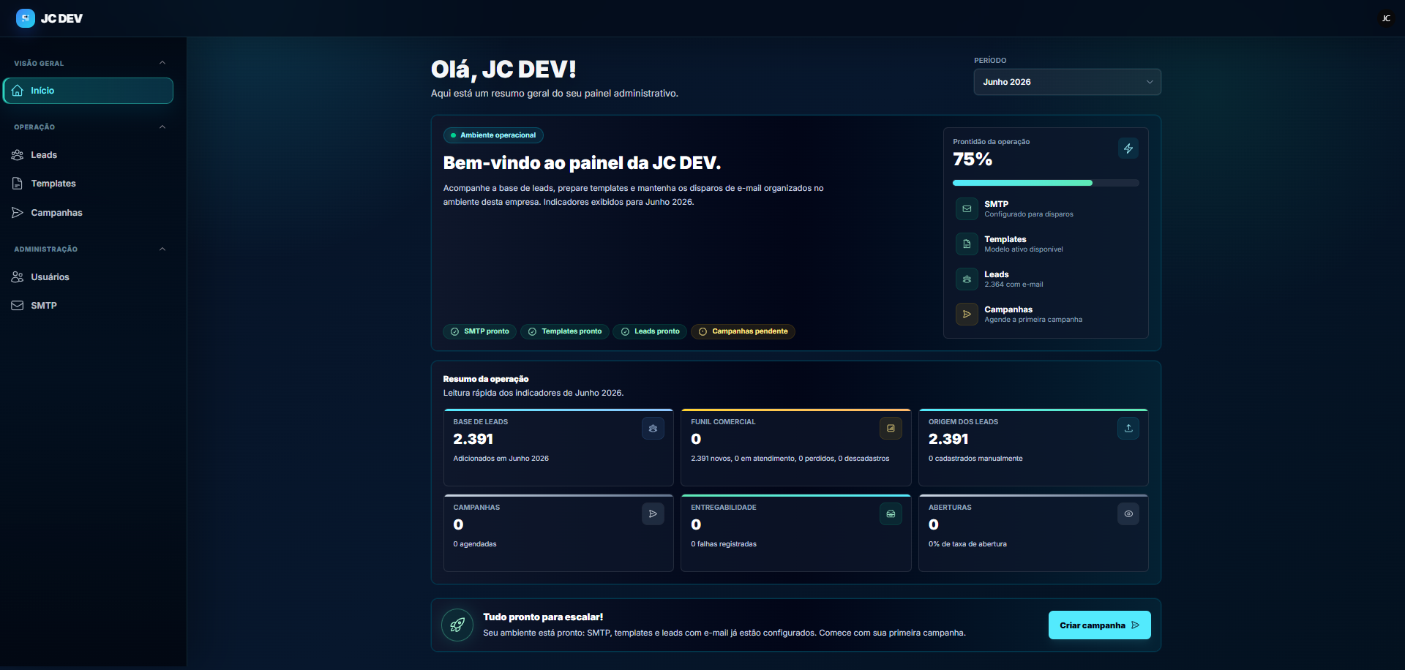
Task: Open the Período dropdown showing Junho 2026
Action: (1067, 82)
